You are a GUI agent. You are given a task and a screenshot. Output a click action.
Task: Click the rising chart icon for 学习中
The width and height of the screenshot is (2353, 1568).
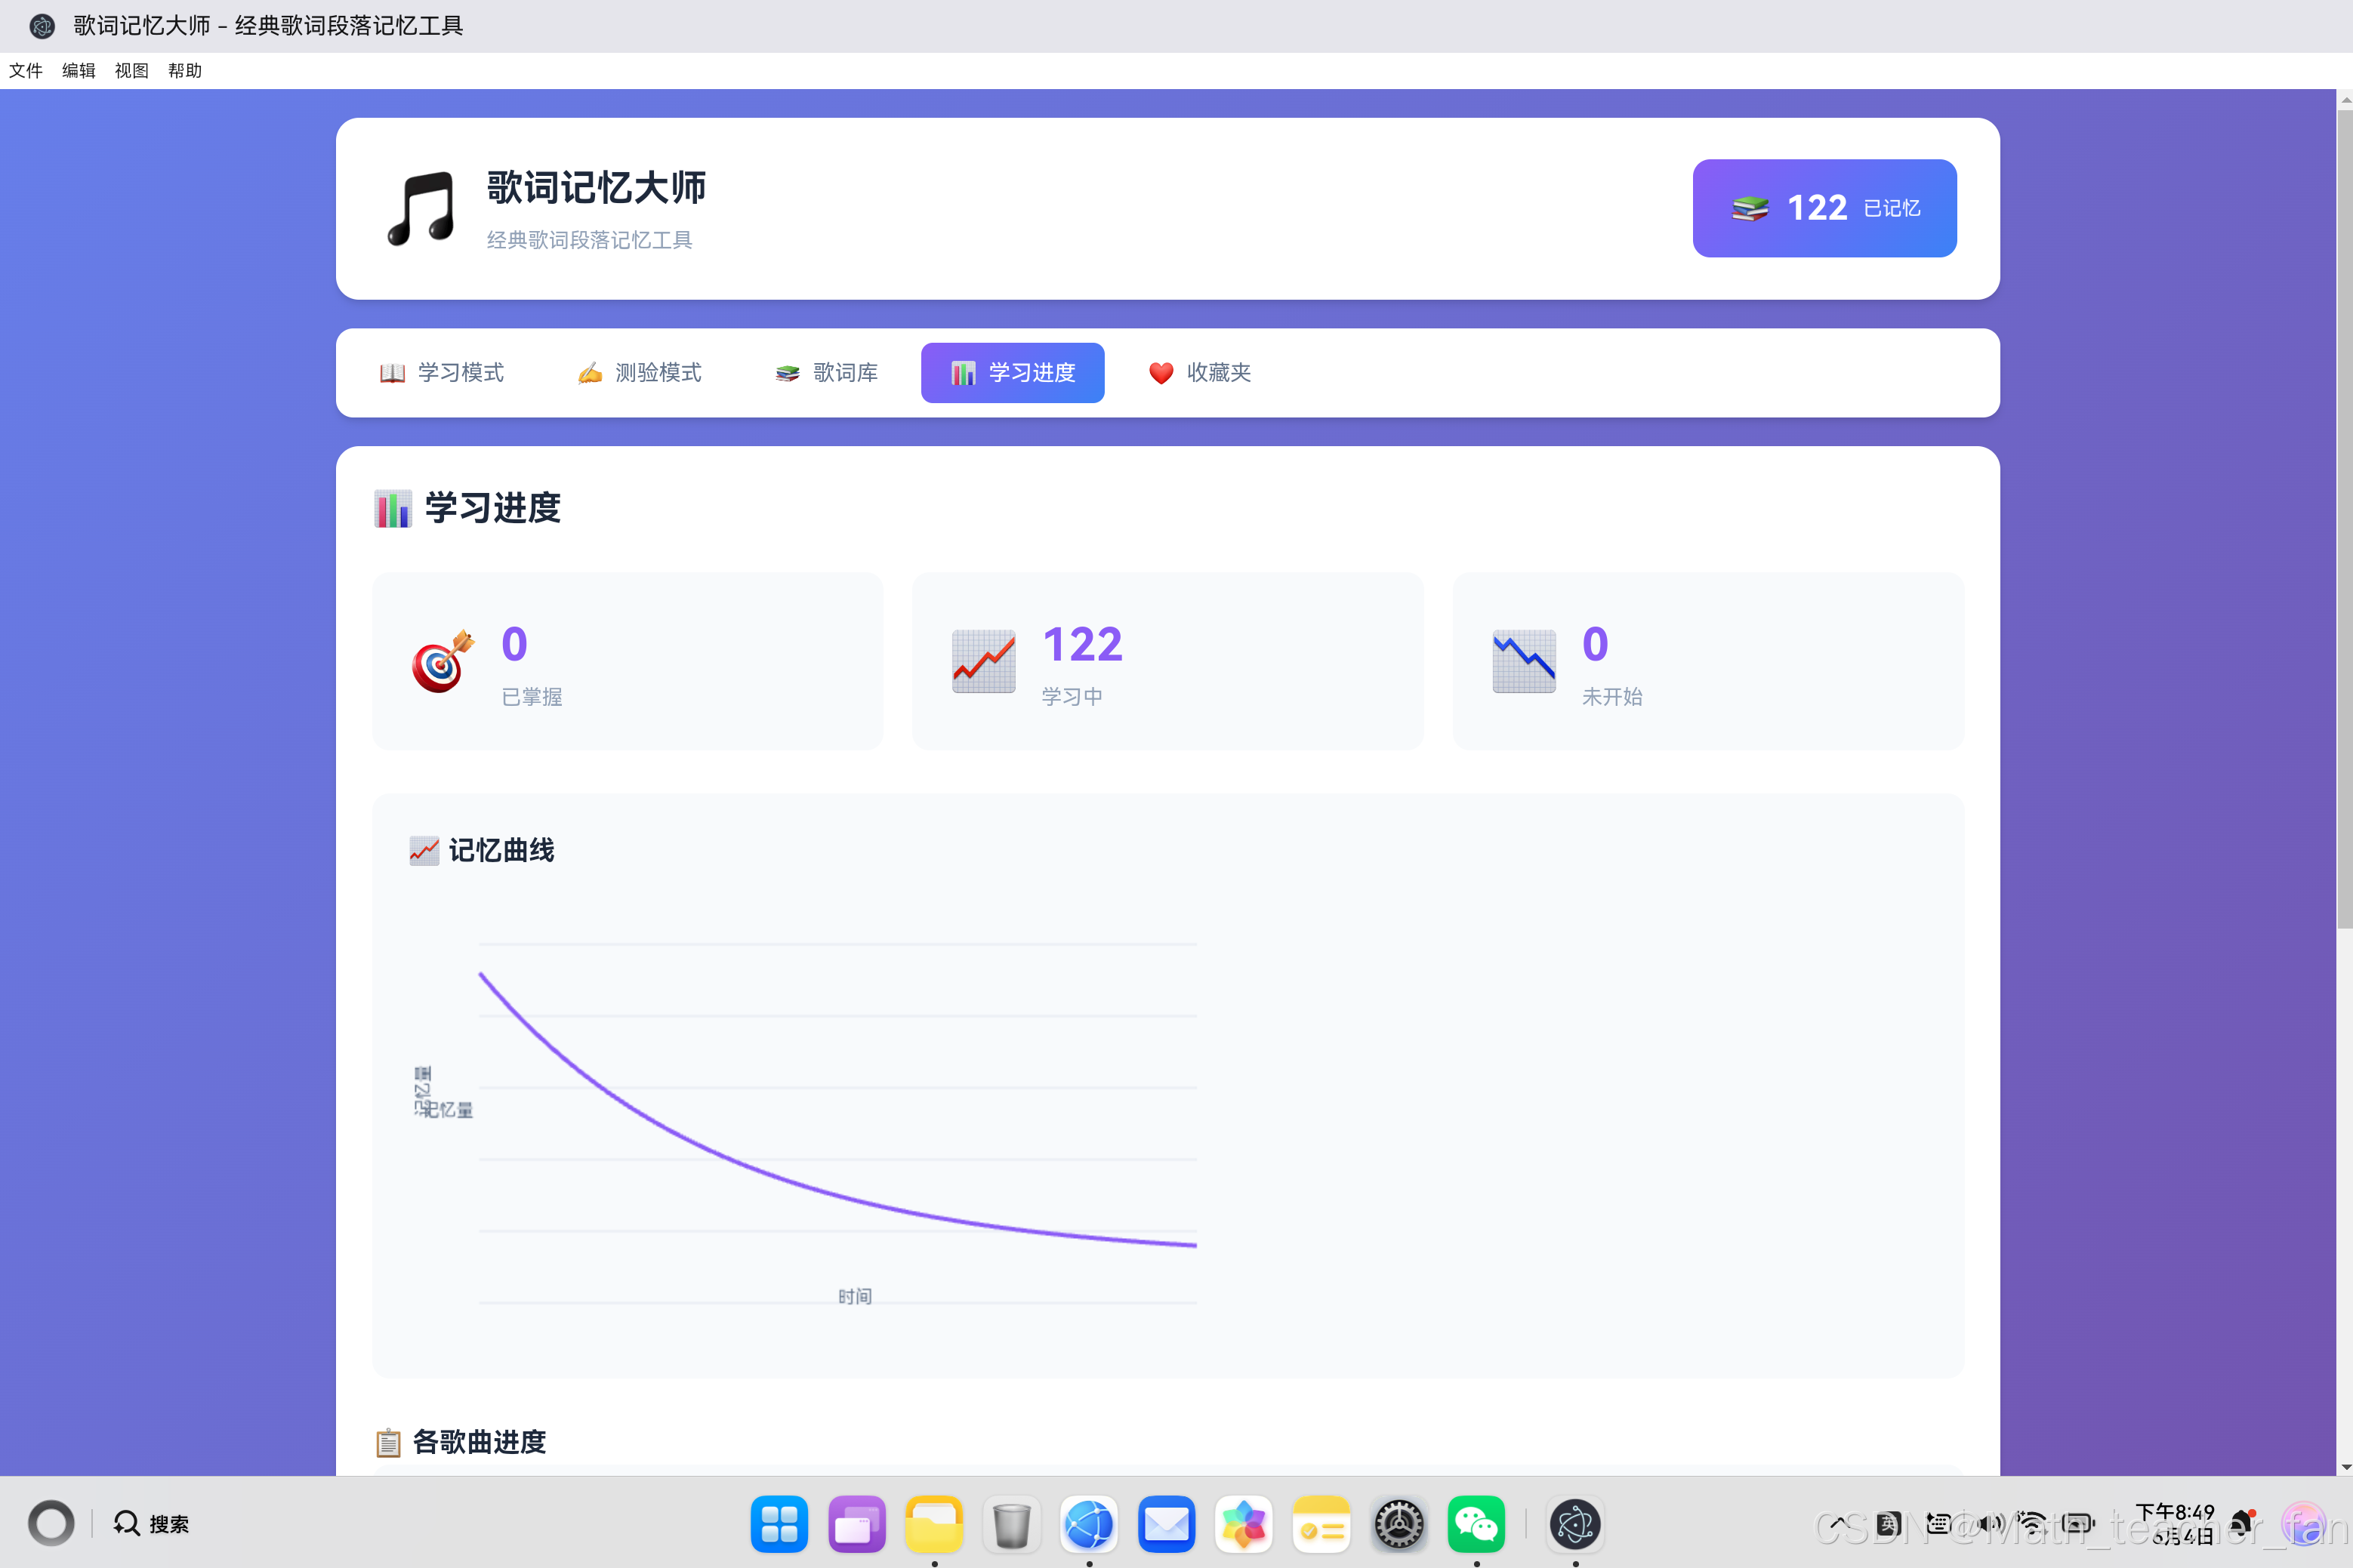coord(983,661)
